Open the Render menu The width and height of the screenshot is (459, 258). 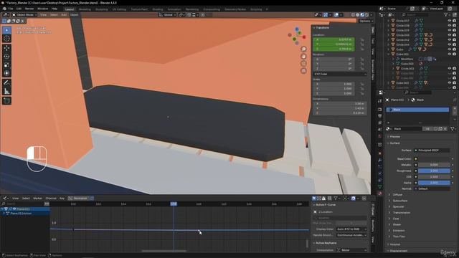pos(29,9)
